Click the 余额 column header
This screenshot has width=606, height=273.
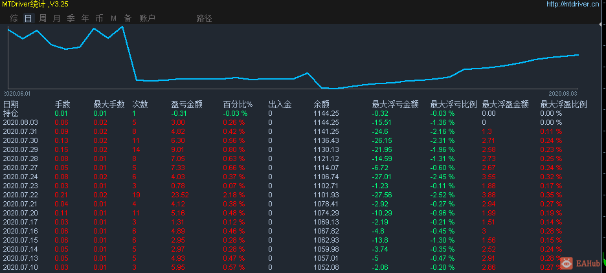321,104
